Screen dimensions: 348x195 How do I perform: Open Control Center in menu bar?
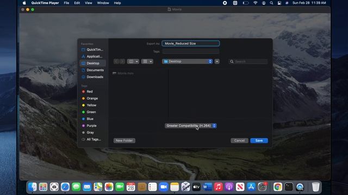(x=279, y=3)
